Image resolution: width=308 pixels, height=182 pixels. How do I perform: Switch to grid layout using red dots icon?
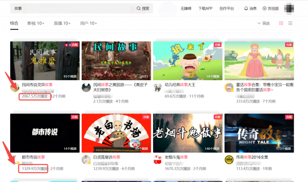tap(282, 23)
